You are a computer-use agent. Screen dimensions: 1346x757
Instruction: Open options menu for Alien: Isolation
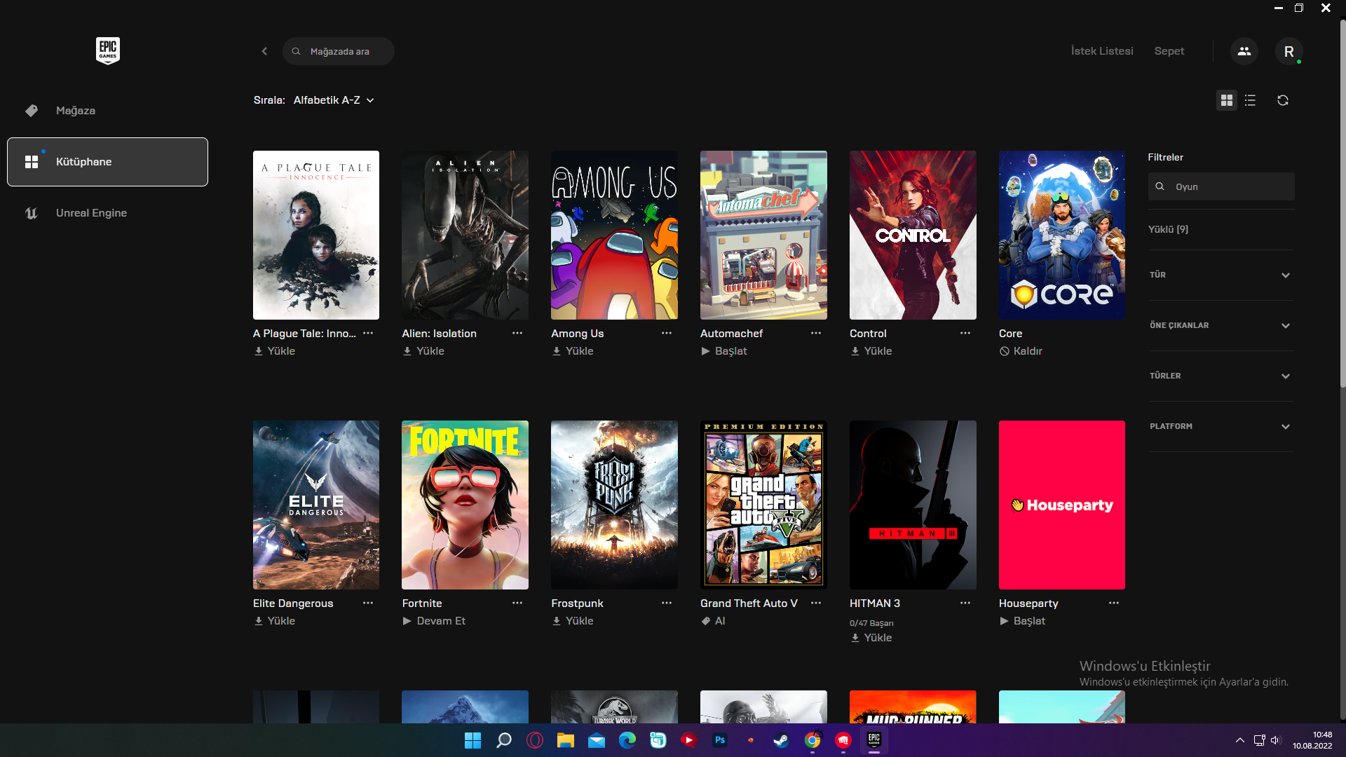coord(517,334)
